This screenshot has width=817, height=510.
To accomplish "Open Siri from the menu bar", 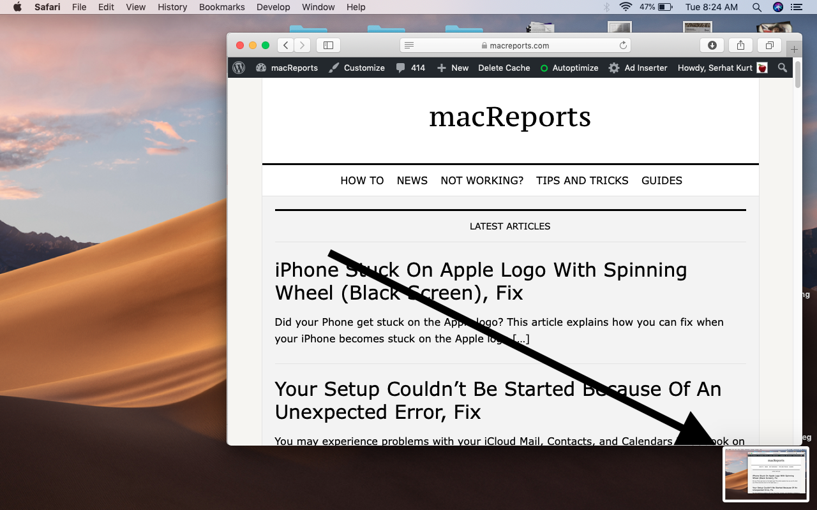I will pyautogui.click(x=777, y=7).
